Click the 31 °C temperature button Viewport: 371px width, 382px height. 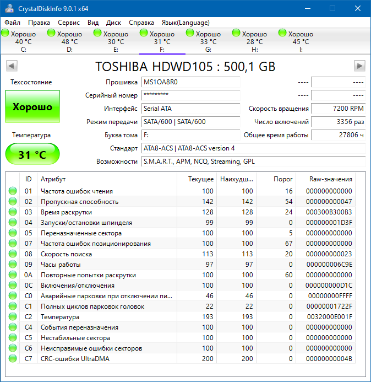(32, 154)
